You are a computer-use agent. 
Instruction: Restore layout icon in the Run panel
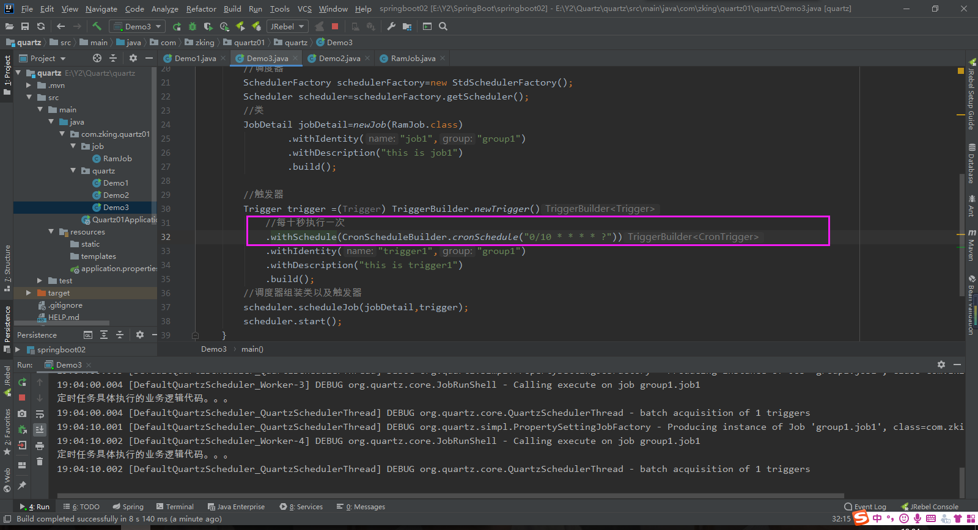coord(22,465)
